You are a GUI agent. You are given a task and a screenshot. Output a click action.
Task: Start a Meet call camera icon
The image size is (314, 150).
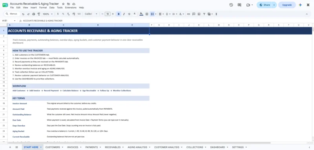pyautogui.click(x=248, y=5)
